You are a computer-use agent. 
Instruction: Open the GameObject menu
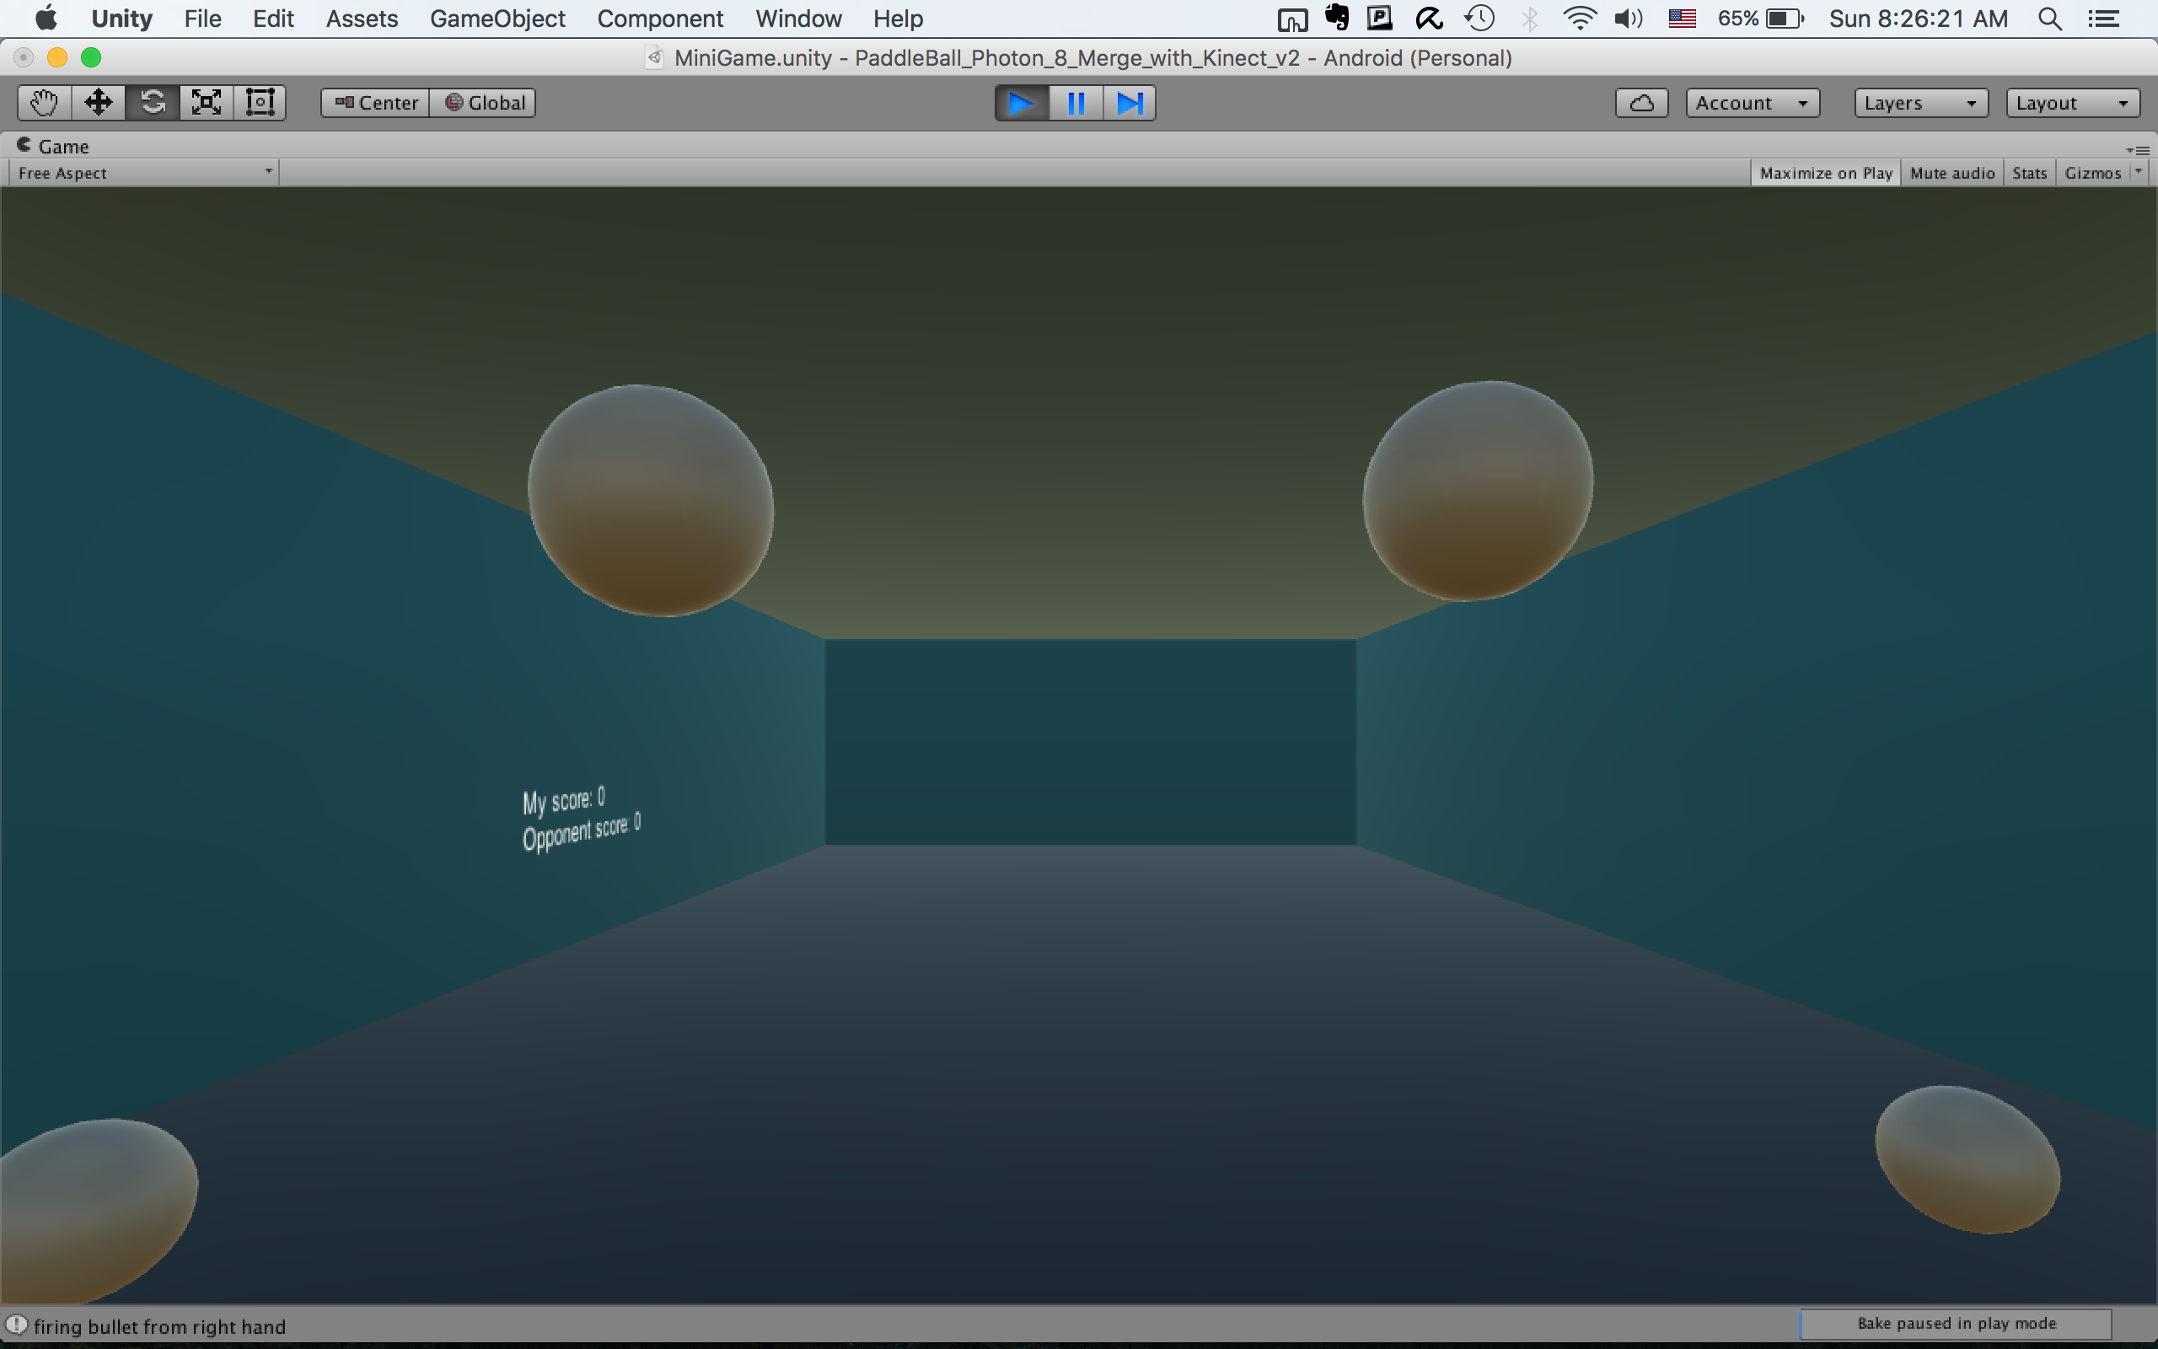coord(497,19)
